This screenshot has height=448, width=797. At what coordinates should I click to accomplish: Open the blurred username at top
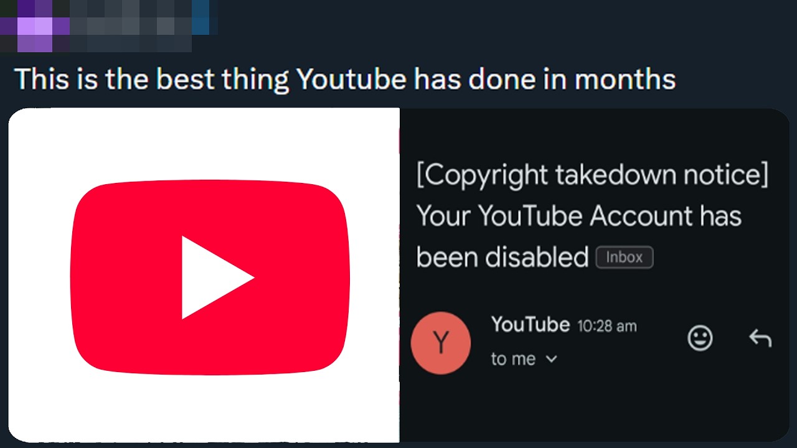pyautogui.click(x=131, y=25)
